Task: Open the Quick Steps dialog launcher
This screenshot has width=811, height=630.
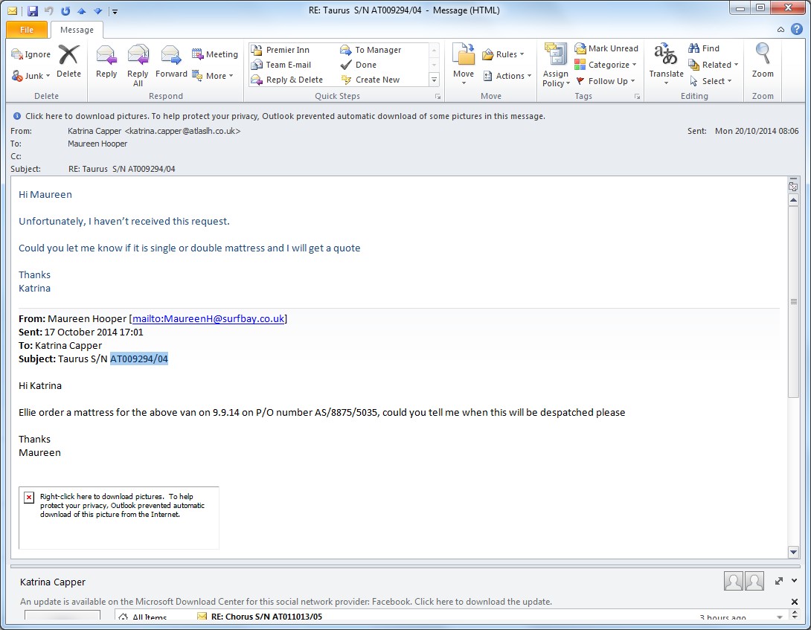Action: (x=437, y=96)
